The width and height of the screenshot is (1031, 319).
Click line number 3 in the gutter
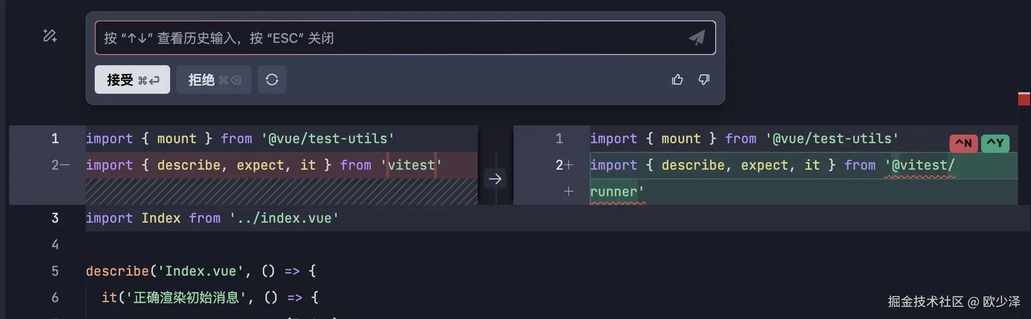pos(55,218)
